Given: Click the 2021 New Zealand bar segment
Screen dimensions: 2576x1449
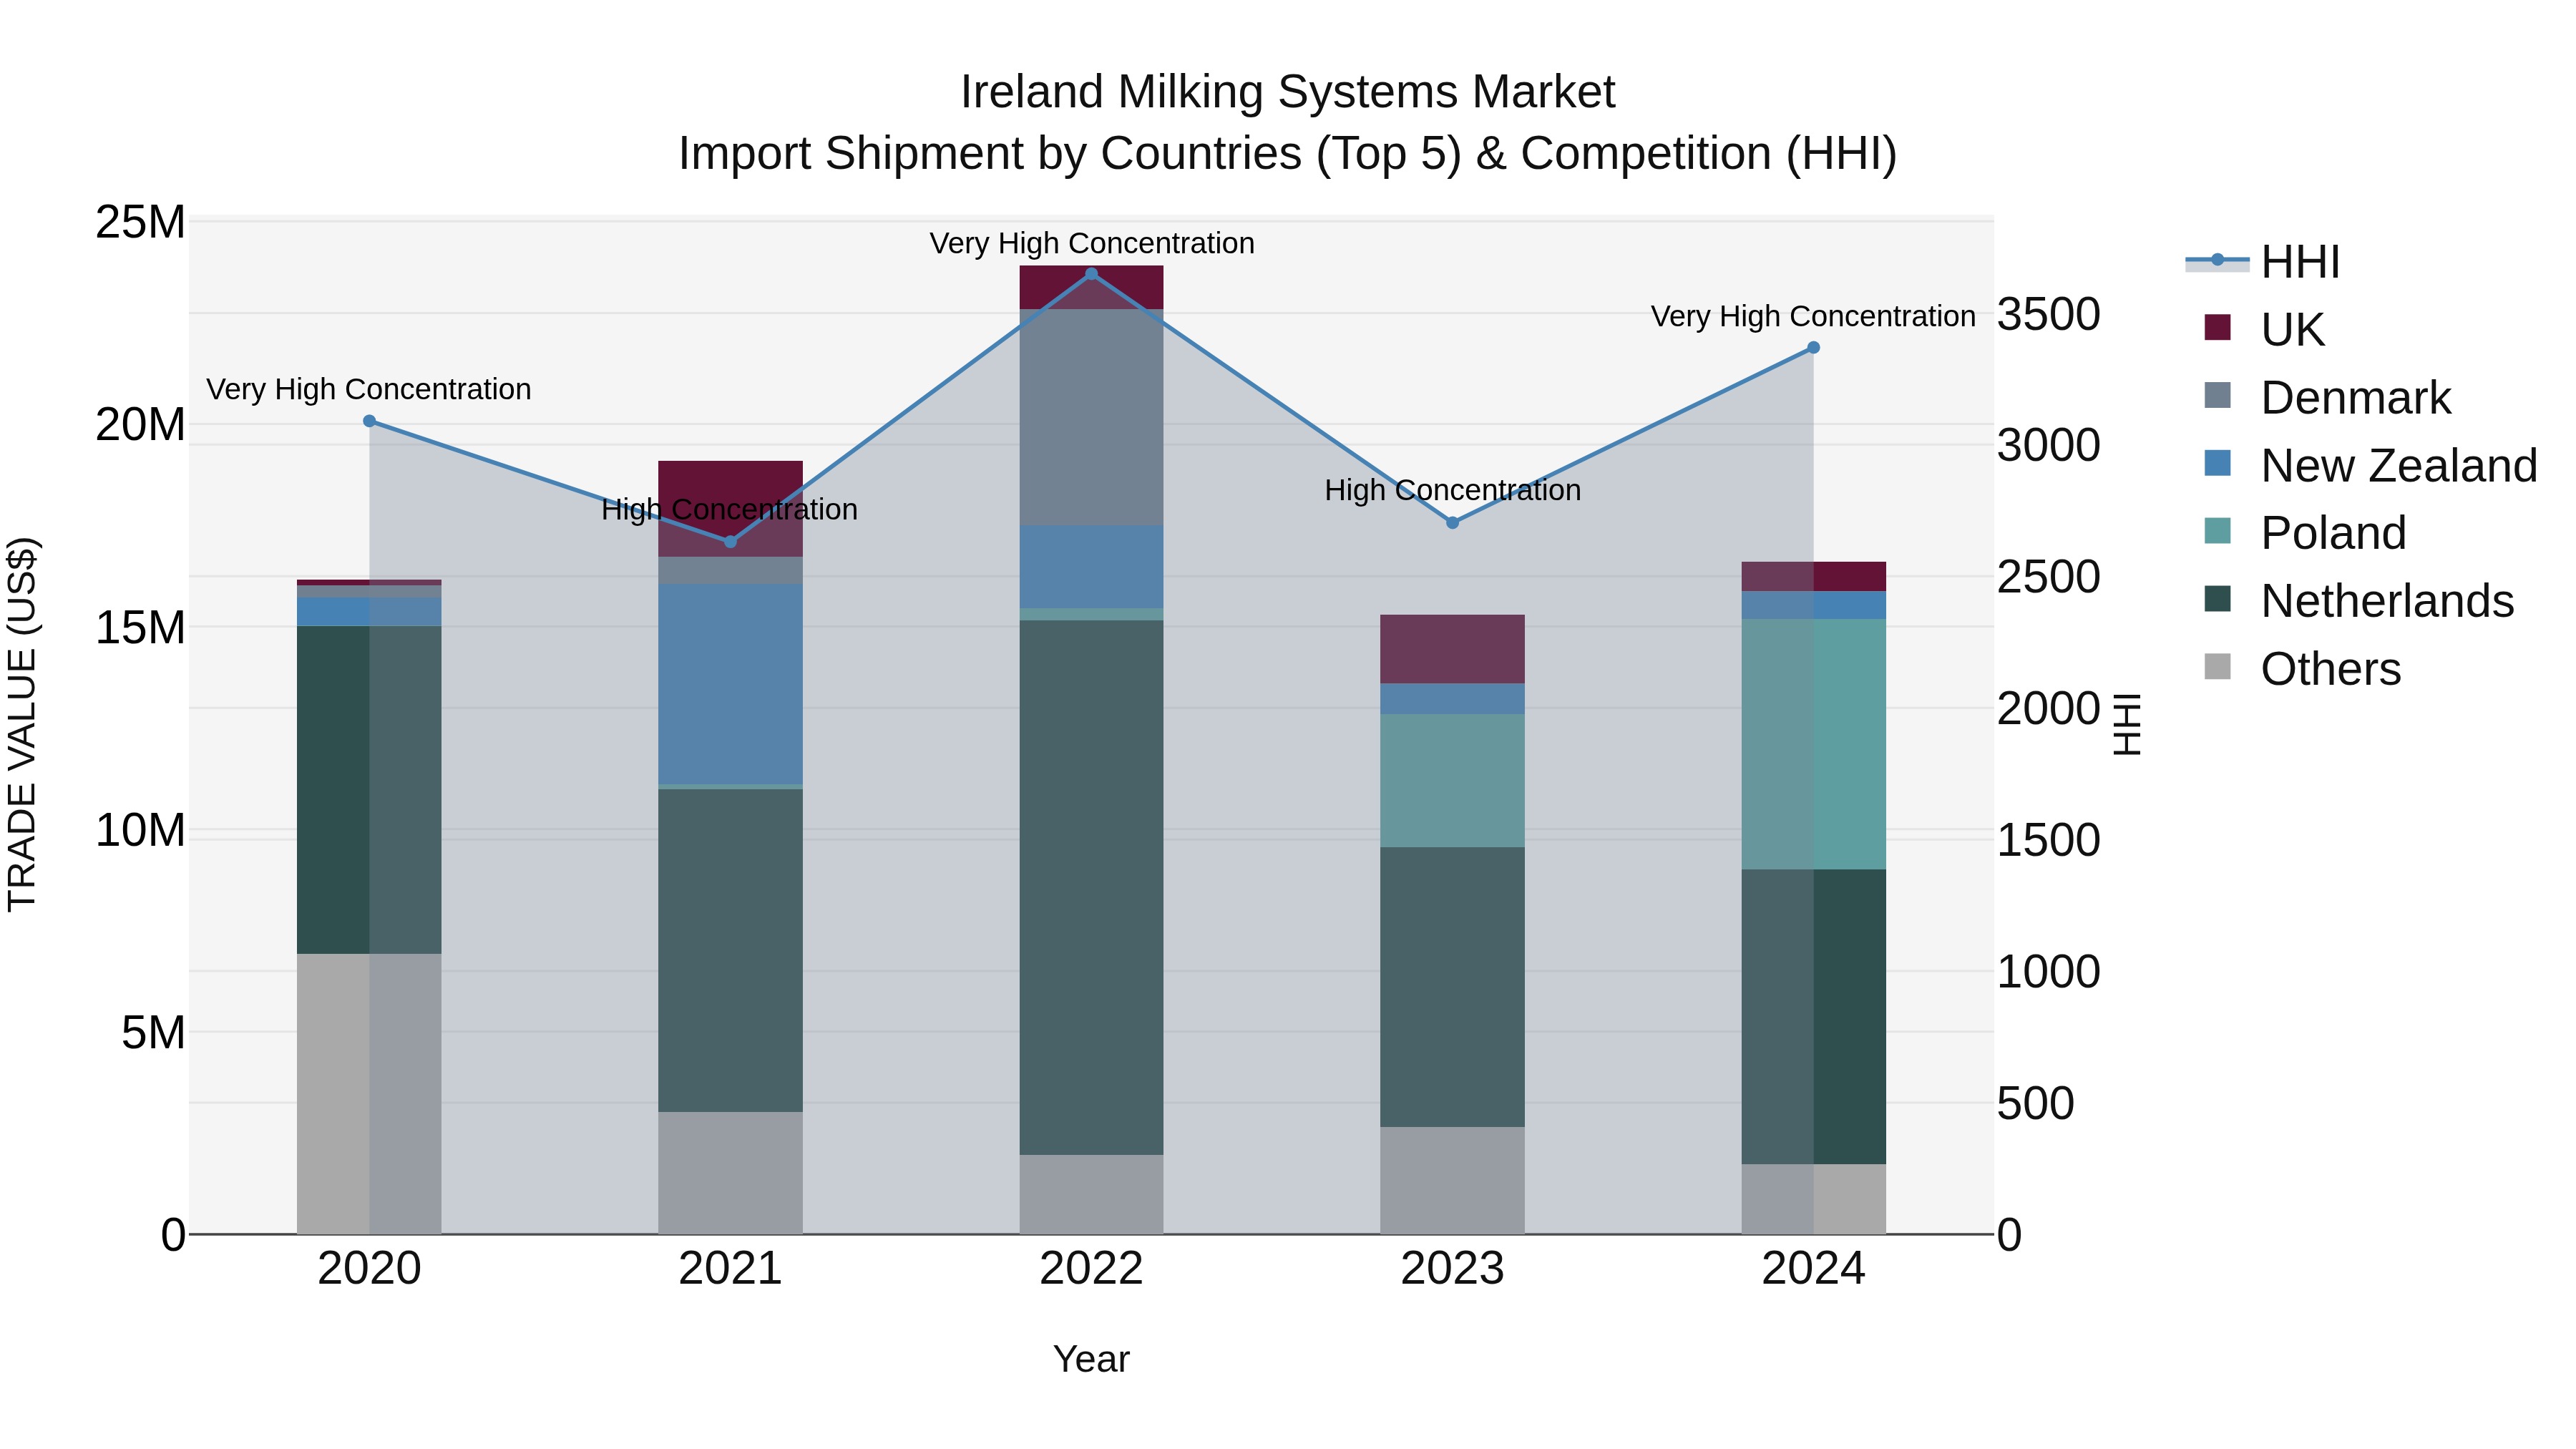Looking at the screenshot, I should 730,685.
